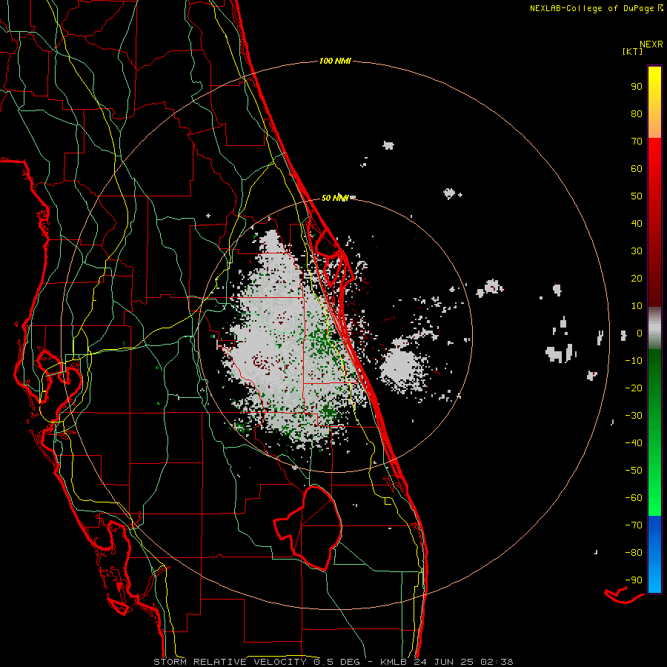Click the 30 value on the velocity scale
Screen dimensions: 667x667
[x=637, y=251]
